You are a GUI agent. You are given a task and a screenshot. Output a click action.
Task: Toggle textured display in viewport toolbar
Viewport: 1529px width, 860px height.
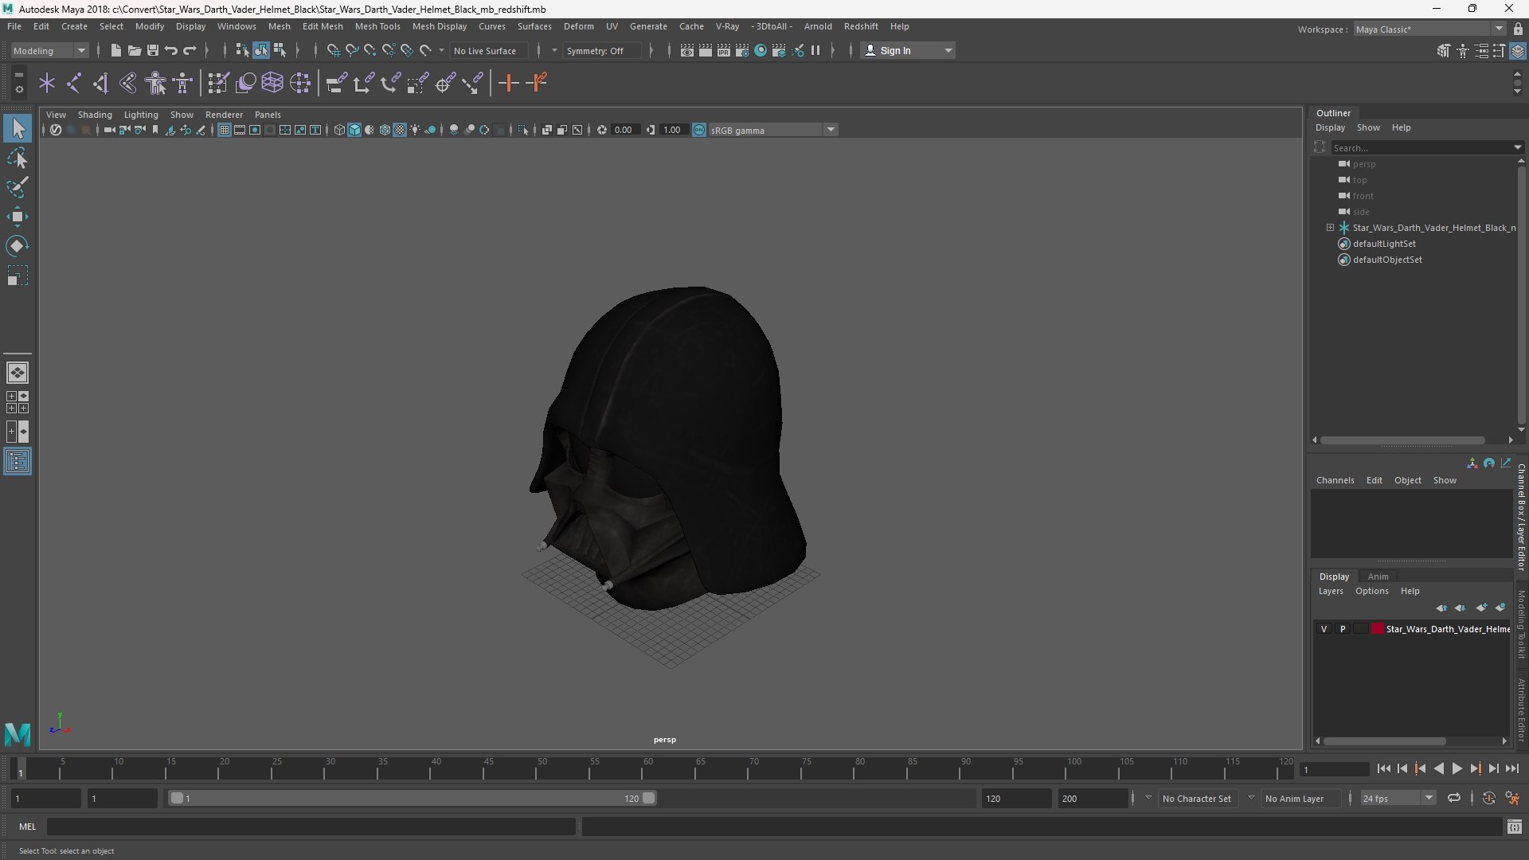point(400,130)
